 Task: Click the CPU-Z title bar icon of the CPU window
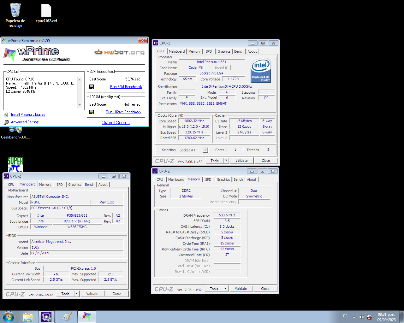click(156, 43)
